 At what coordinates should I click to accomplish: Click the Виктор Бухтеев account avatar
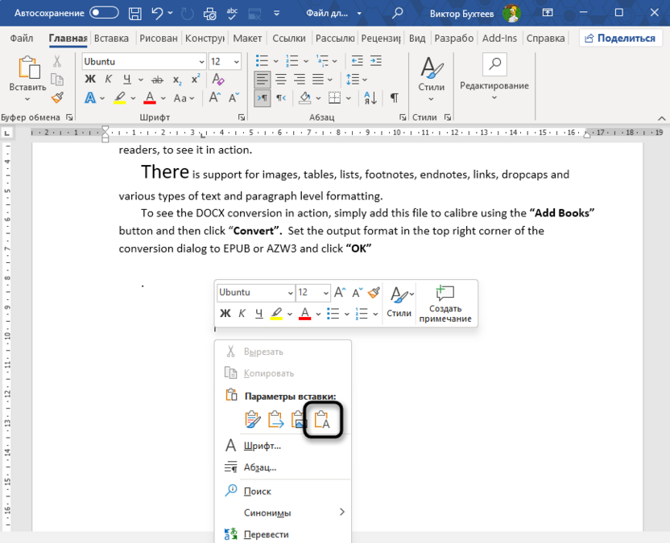click(513, 13)
